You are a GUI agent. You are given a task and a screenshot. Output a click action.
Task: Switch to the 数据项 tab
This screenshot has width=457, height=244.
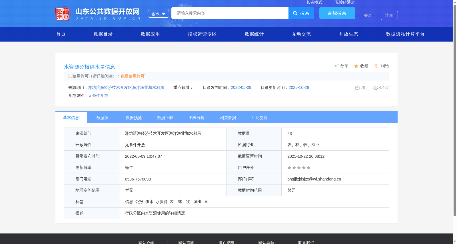[103, 118]
